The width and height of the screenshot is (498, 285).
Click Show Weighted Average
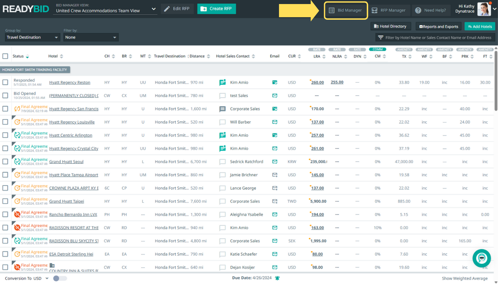pyautogui.click(x=465, y=278)
